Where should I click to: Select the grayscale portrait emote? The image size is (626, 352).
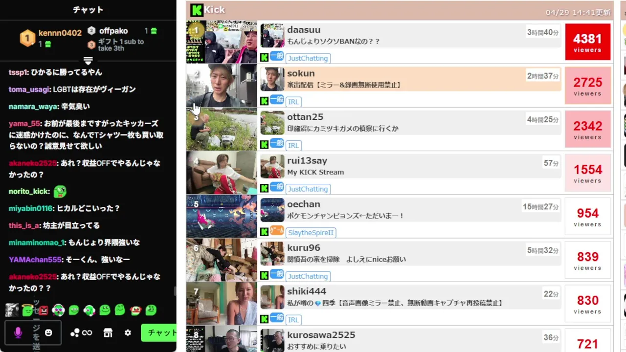(12, 310)
